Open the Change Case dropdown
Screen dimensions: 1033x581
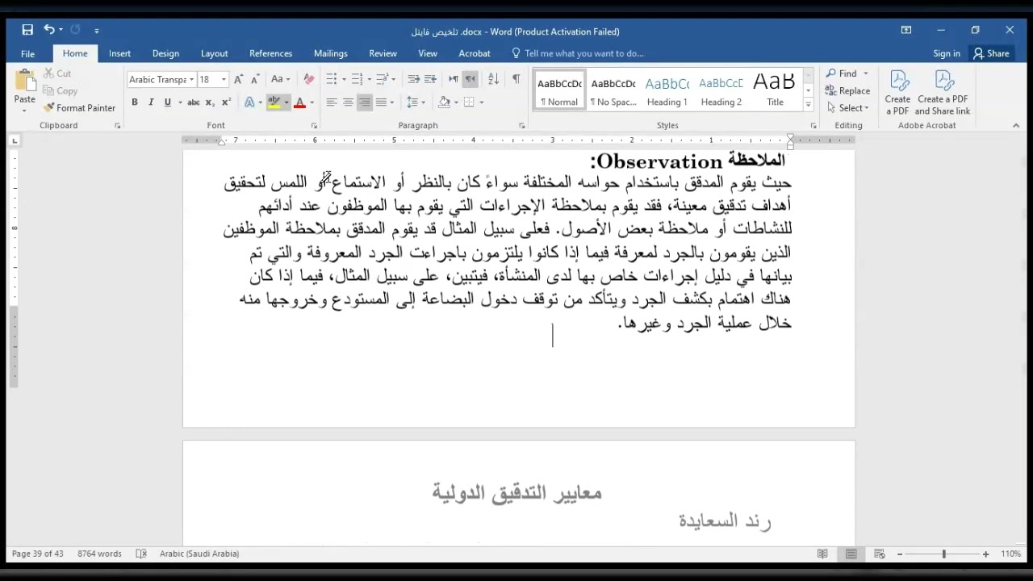point(280,80)
